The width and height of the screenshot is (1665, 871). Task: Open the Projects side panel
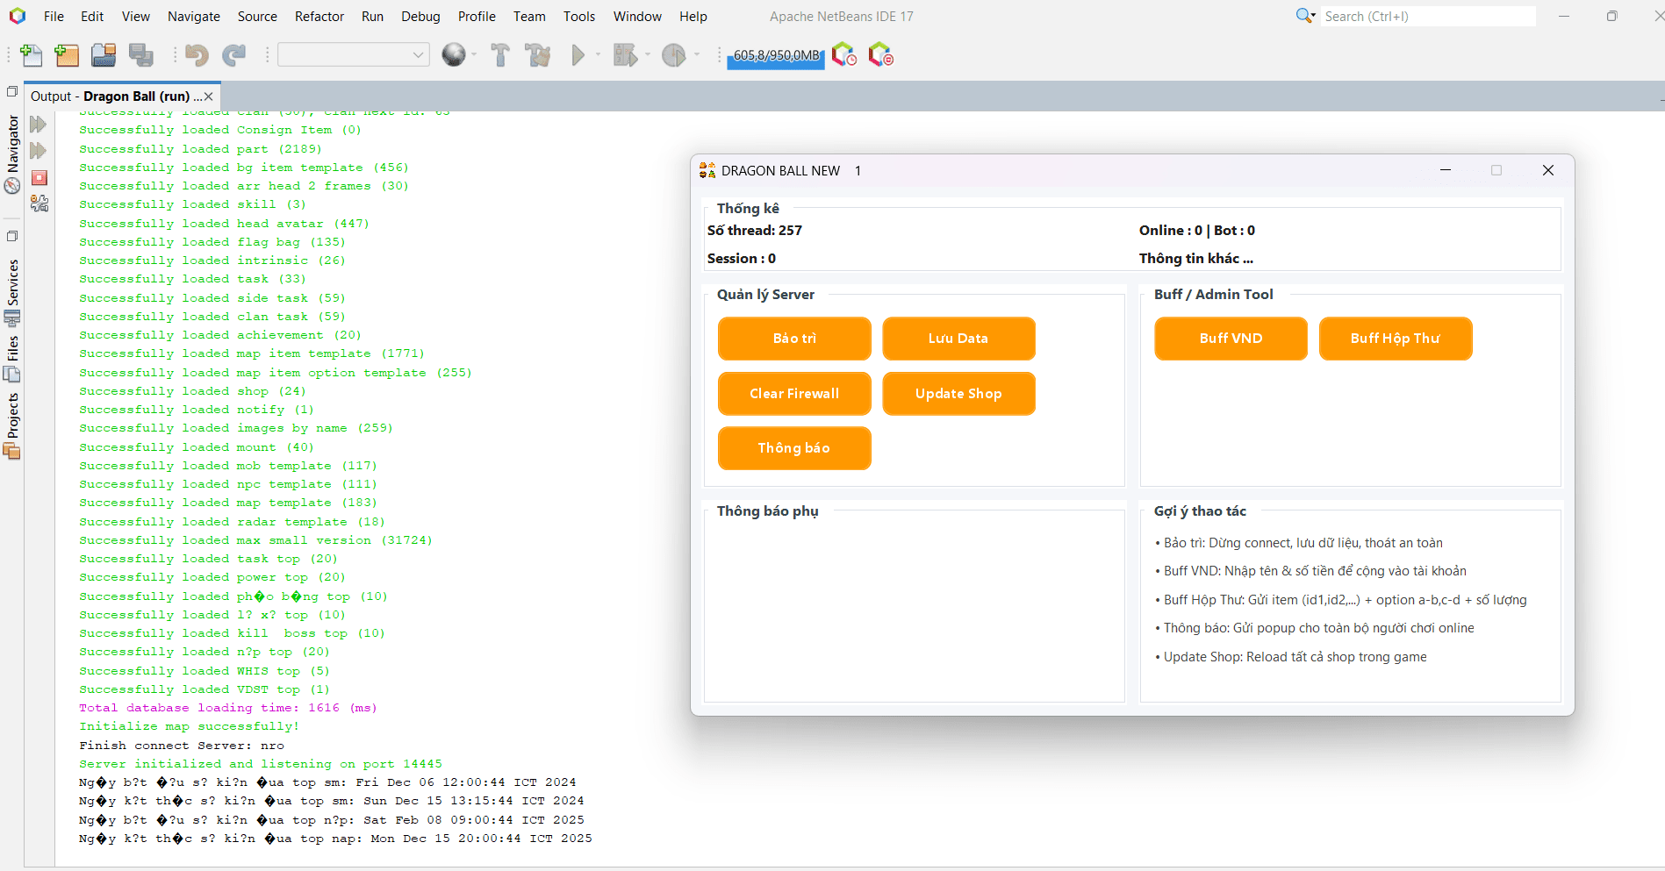pos(12,426)
